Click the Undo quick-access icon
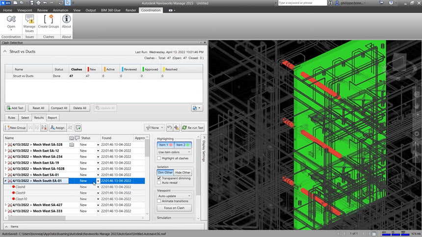Image resolution: width=422 pixels, height=237 pixels. coord(45,3)
